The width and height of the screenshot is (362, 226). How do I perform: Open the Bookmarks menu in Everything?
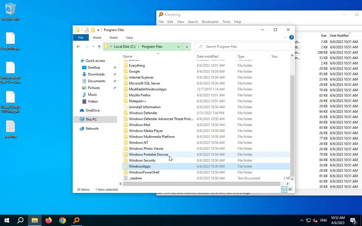210,22
